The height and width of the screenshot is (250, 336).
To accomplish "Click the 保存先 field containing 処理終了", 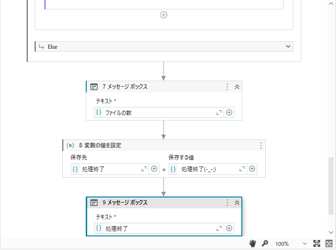I will [x=109, y=169].
